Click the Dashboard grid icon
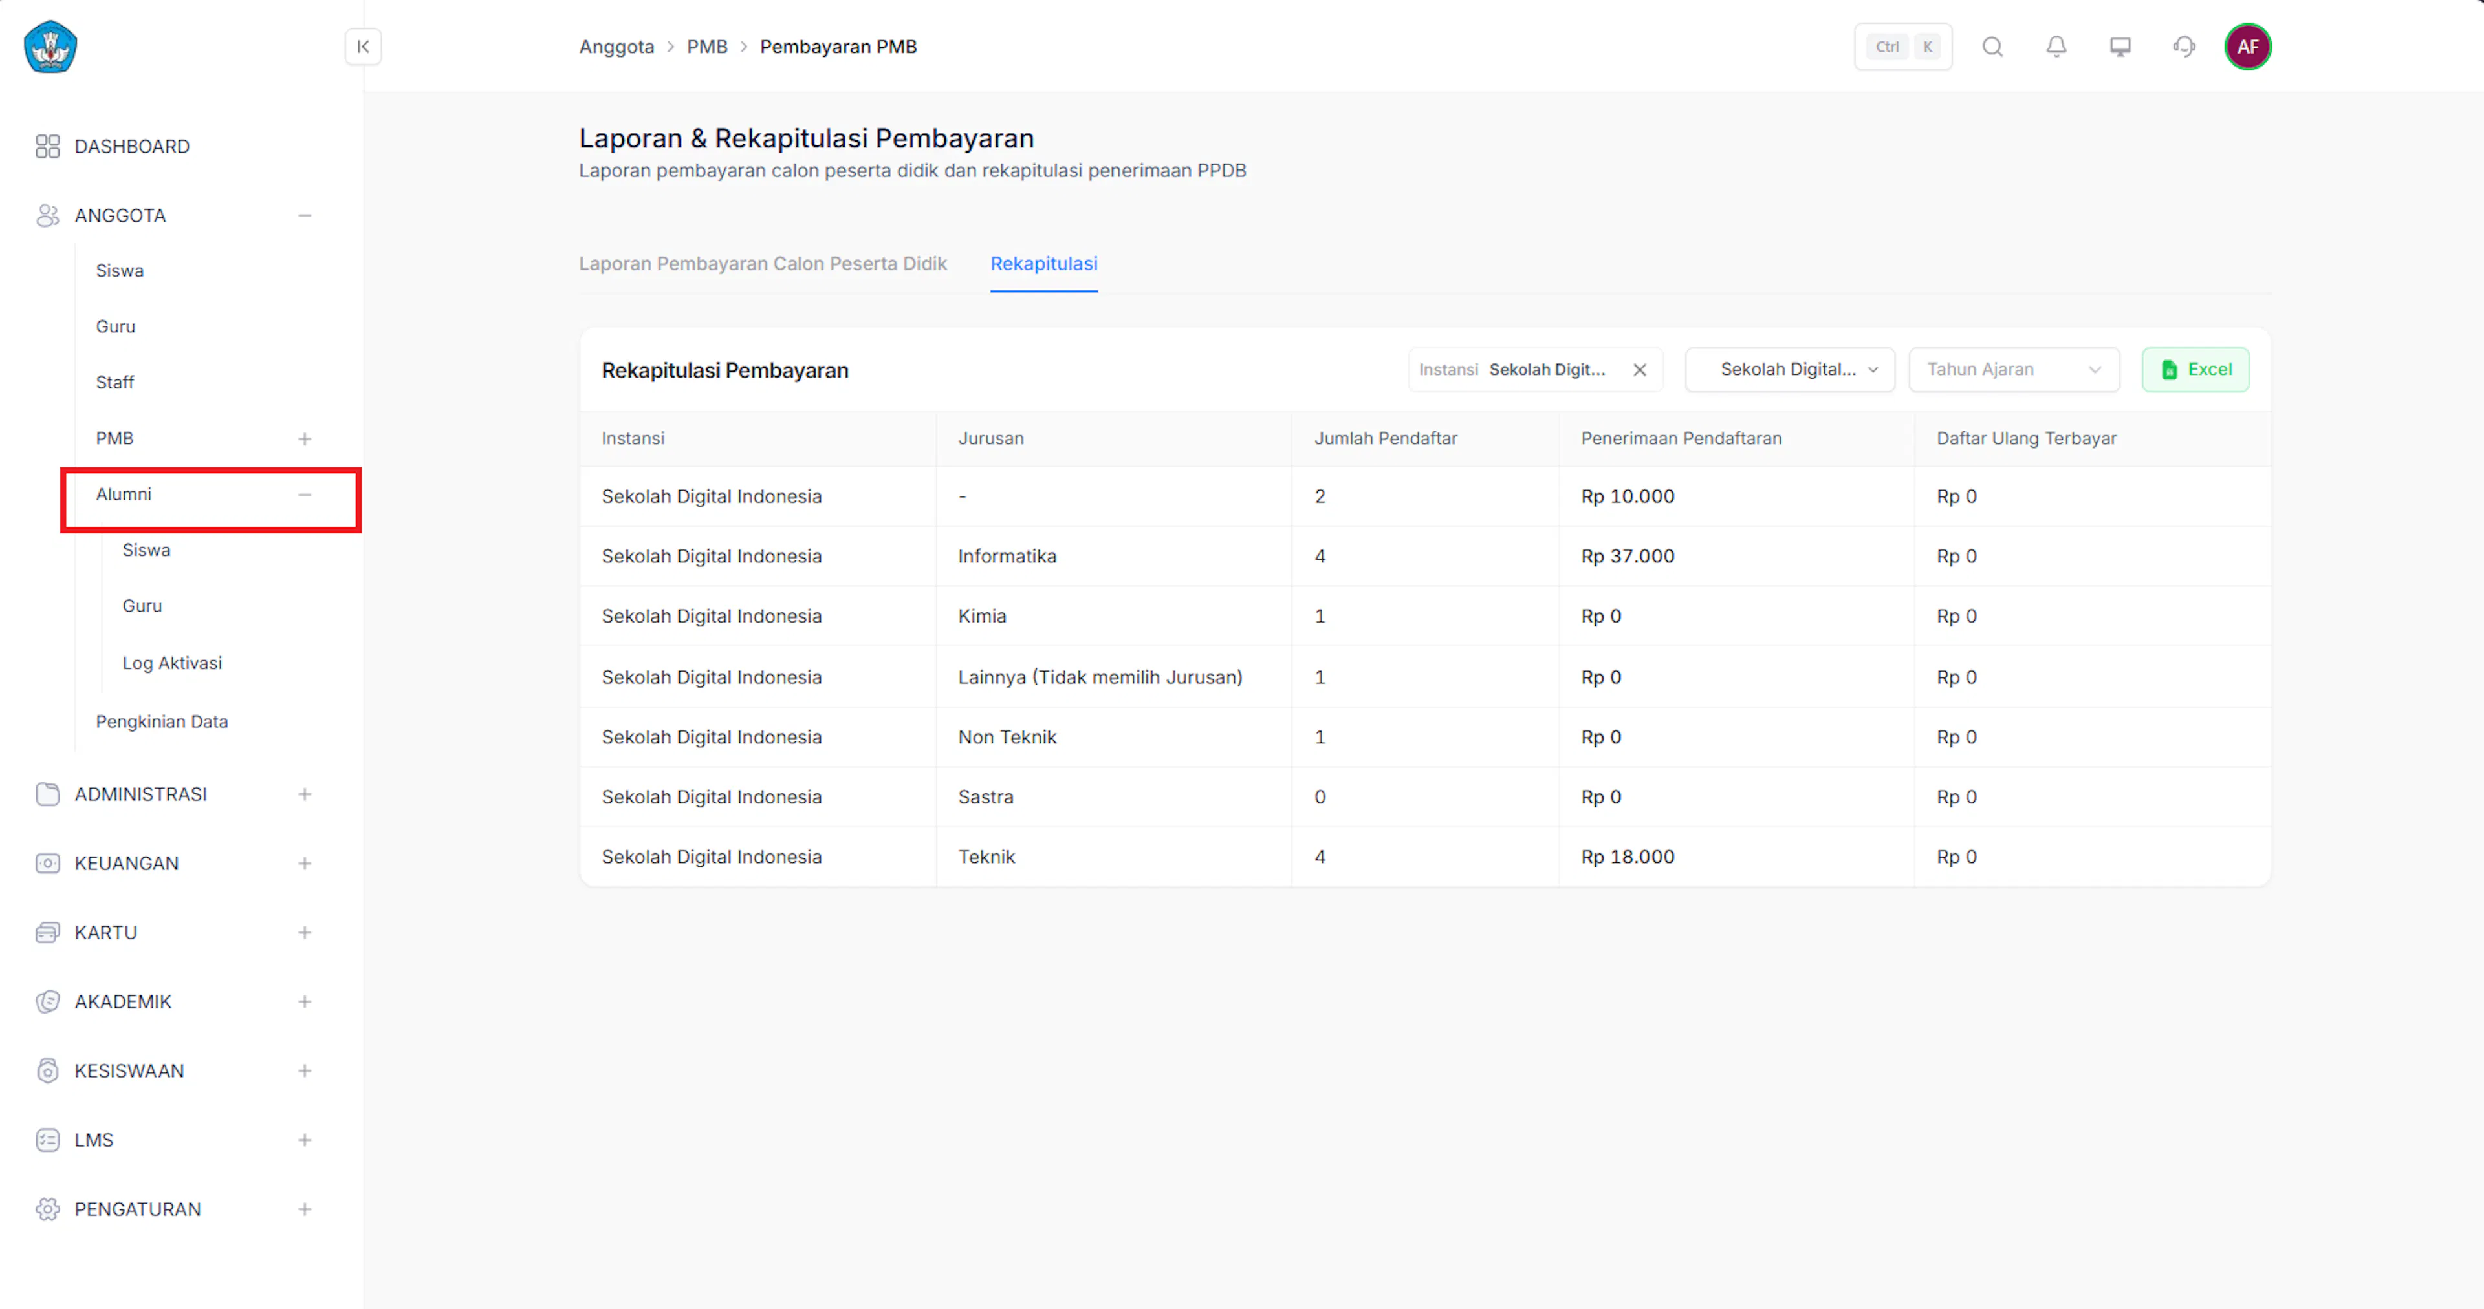Viewport: 2484px width, 1309px height. pos(47,145)
